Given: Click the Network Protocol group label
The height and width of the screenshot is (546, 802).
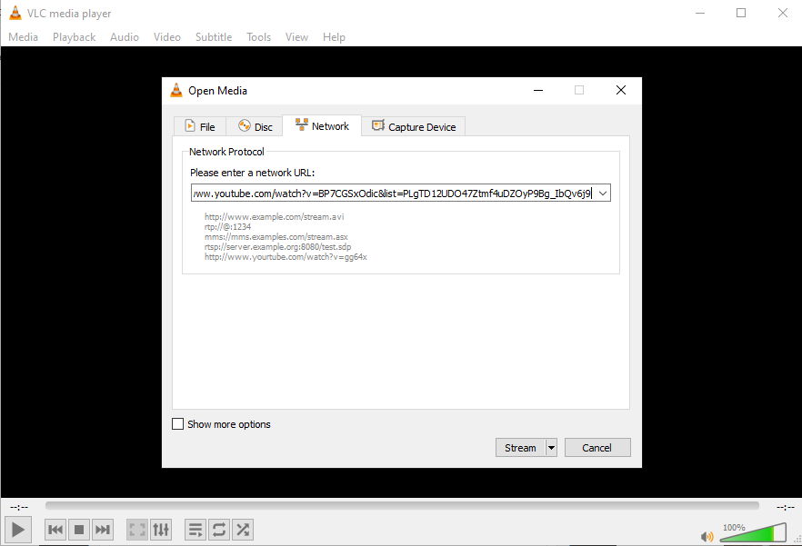Looking at the screenshot, I should (226, 152).
